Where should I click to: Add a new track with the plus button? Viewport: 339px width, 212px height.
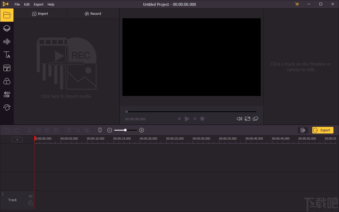click(x=17, y=139)
